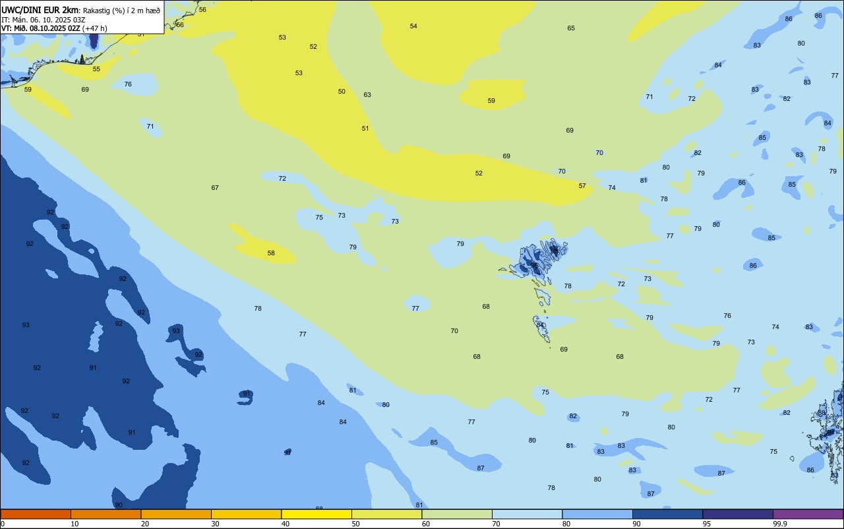Click the 'VT: Mið. 08.10.2025 02Z' valid time

coord(40,28)
